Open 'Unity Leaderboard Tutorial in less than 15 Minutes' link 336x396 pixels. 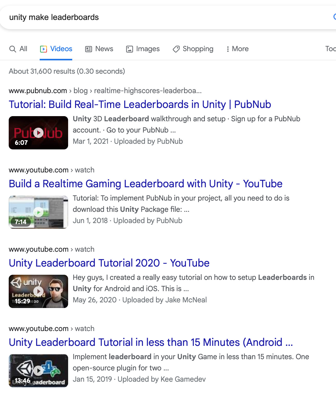pos(151,342)
